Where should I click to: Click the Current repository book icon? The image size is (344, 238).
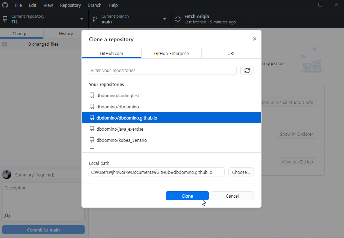(5, 19)
